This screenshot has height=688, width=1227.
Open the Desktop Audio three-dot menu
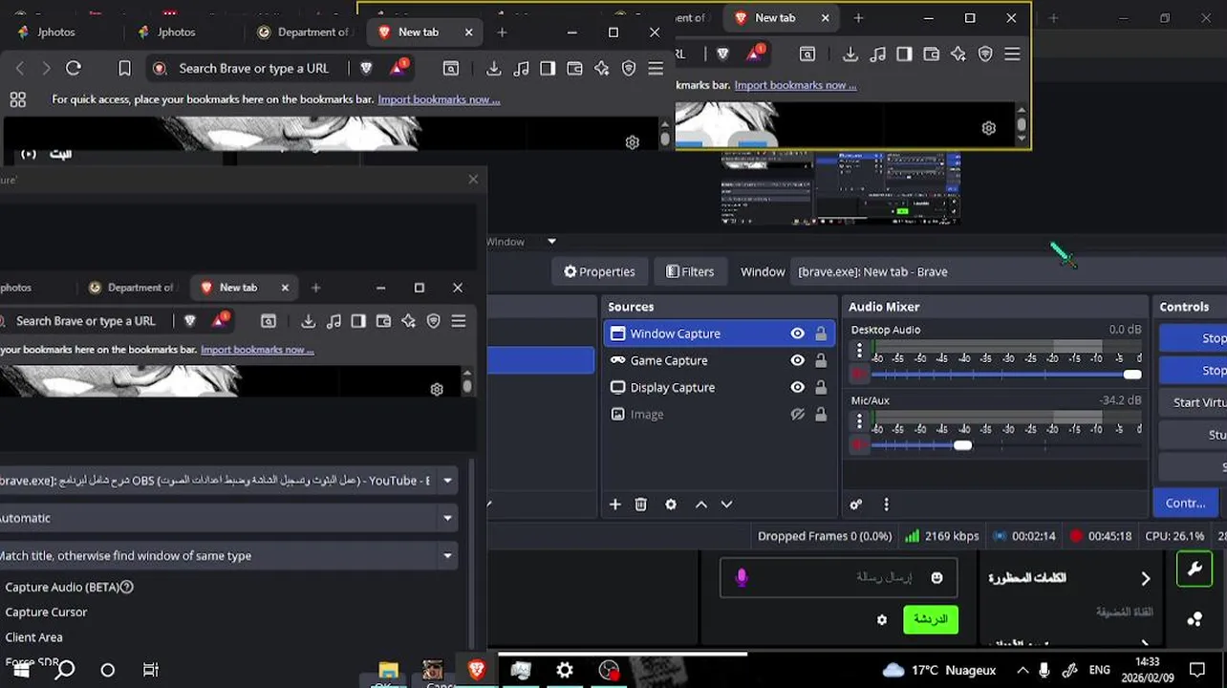click(x=859, y=351)
